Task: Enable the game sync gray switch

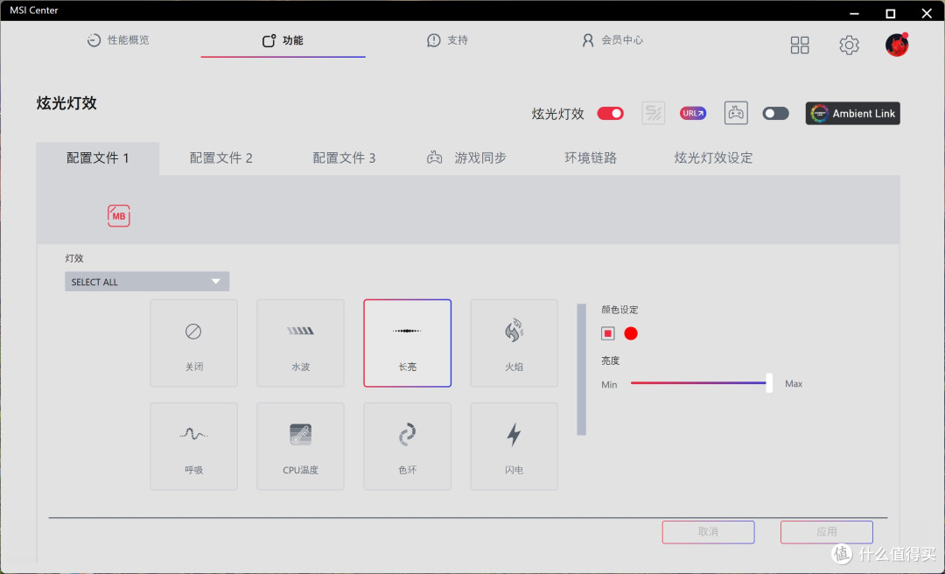Action: pos(775,114)
